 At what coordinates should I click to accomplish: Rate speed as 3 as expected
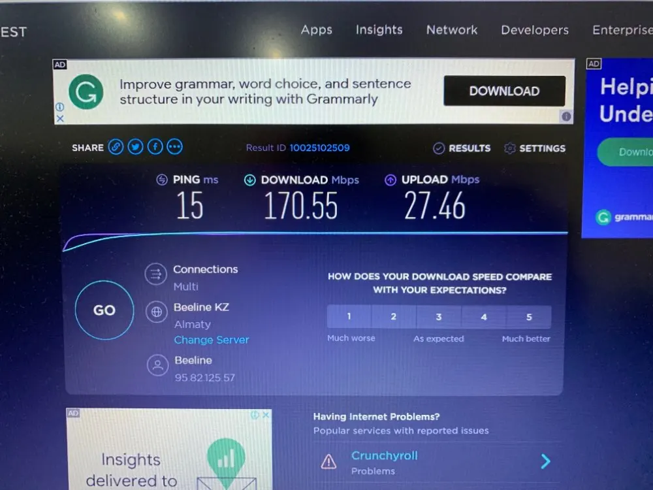click(x=439, y=317)
